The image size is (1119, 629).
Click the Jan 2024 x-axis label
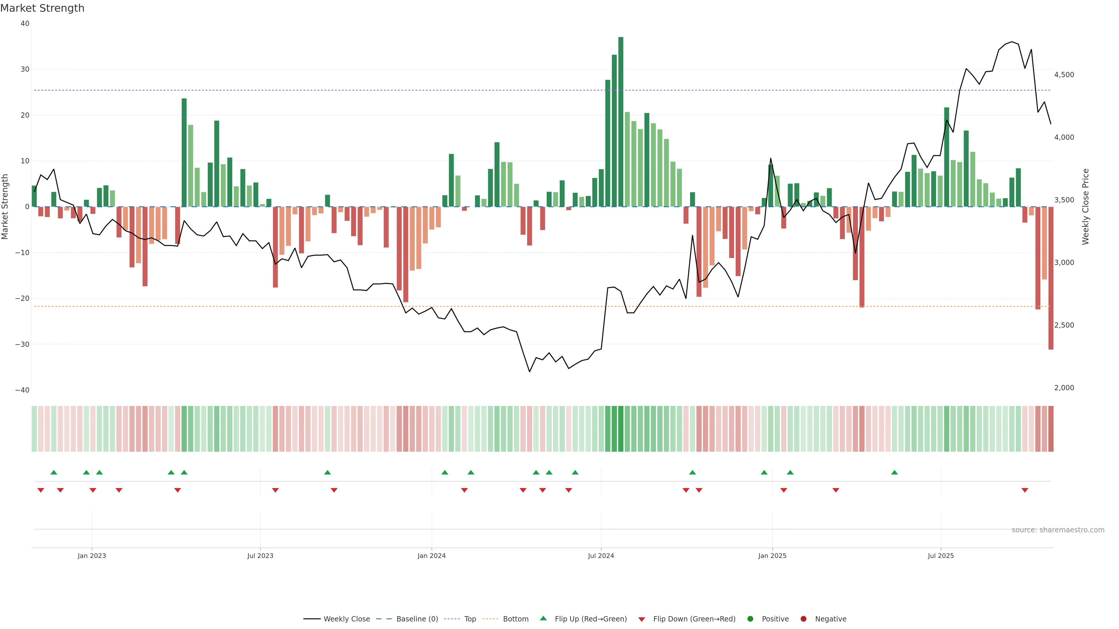coord(431,556)
